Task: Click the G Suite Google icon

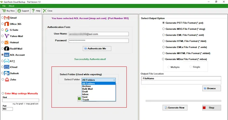Action: [x=7, y=30]
